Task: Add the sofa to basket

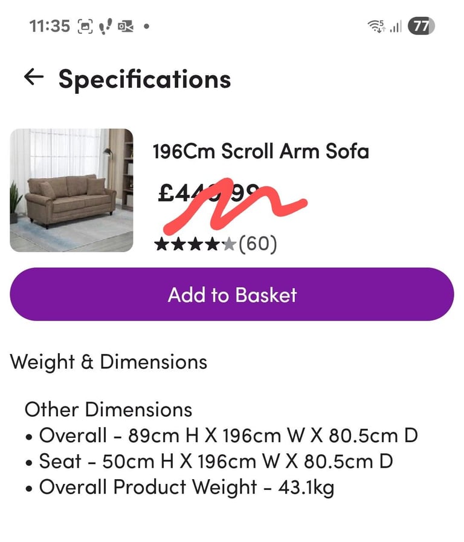Action: coord(232,295)
